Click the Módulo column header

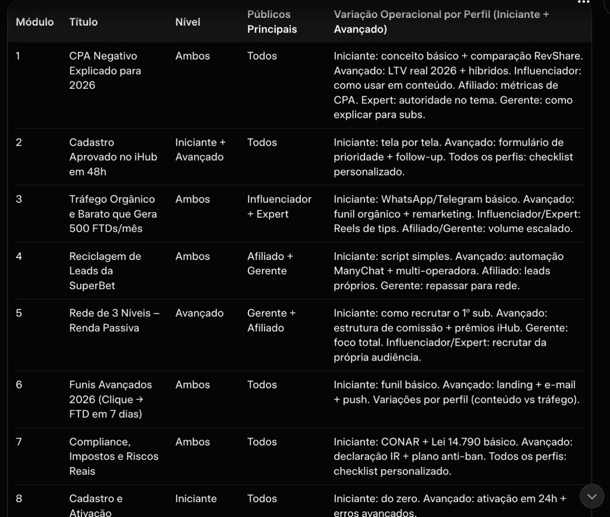(x=35, y=22)
